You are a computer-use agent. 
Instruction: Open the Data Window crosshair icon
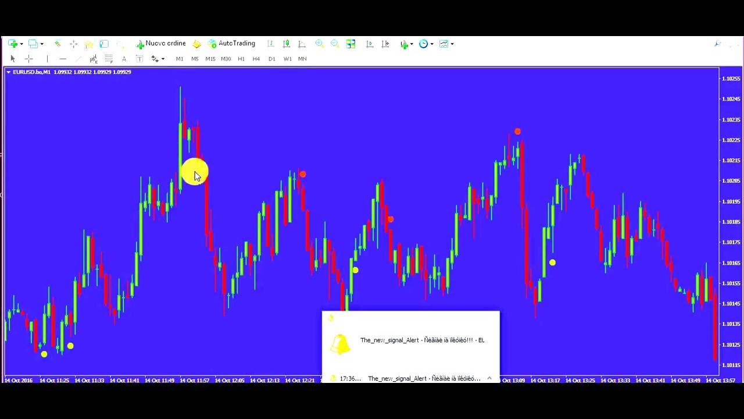[73, 44]
